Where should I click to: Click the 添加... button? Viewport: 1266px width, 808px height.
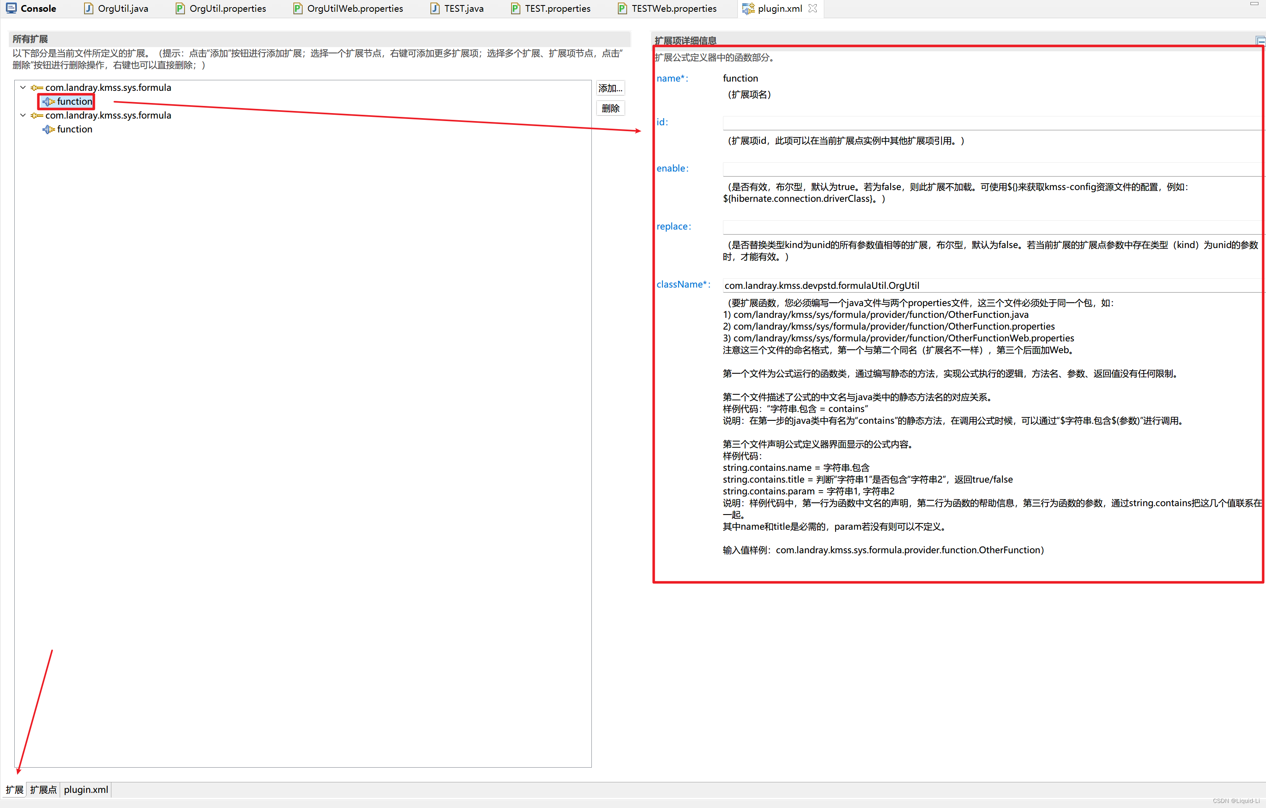610,88
